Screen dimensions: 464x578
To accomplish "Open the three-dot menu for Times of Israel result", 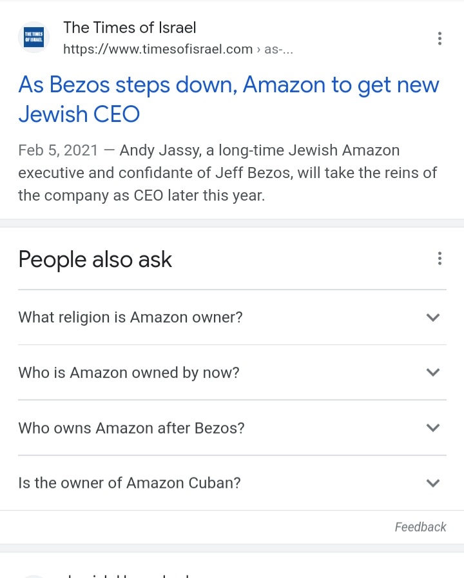I will click(440, 38).
